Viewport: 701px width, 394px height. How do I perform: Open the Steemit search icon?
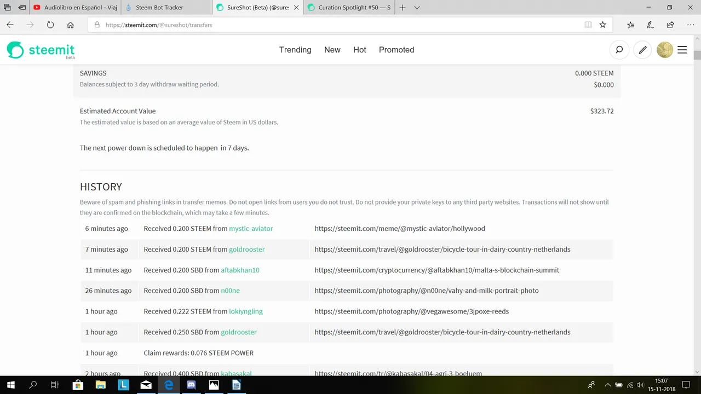click(x=619, y=50)
